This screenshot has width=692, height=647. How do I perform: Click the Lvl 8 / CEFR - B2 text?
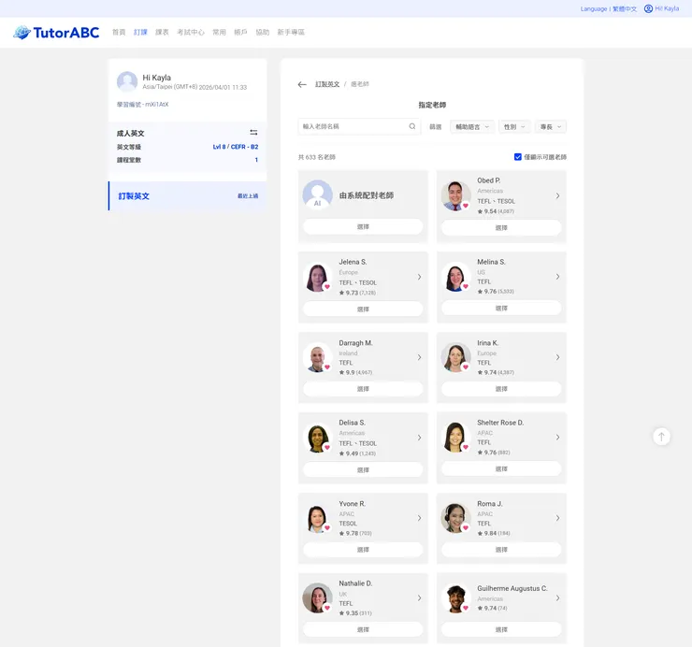pyautogui.click(x=236, y=147)
